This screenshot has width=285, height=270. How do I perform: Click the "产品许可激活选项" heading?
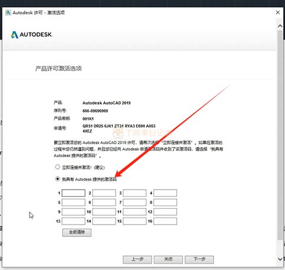tap(58, 69)
